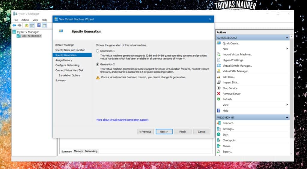
Task: Go to Summary wizard step
Action: [x=60, y=80]
